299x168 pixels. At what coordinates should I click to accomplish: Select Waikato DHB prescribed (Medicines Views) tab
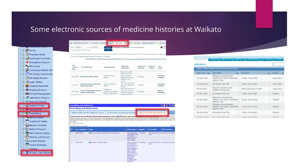(88, 113)
